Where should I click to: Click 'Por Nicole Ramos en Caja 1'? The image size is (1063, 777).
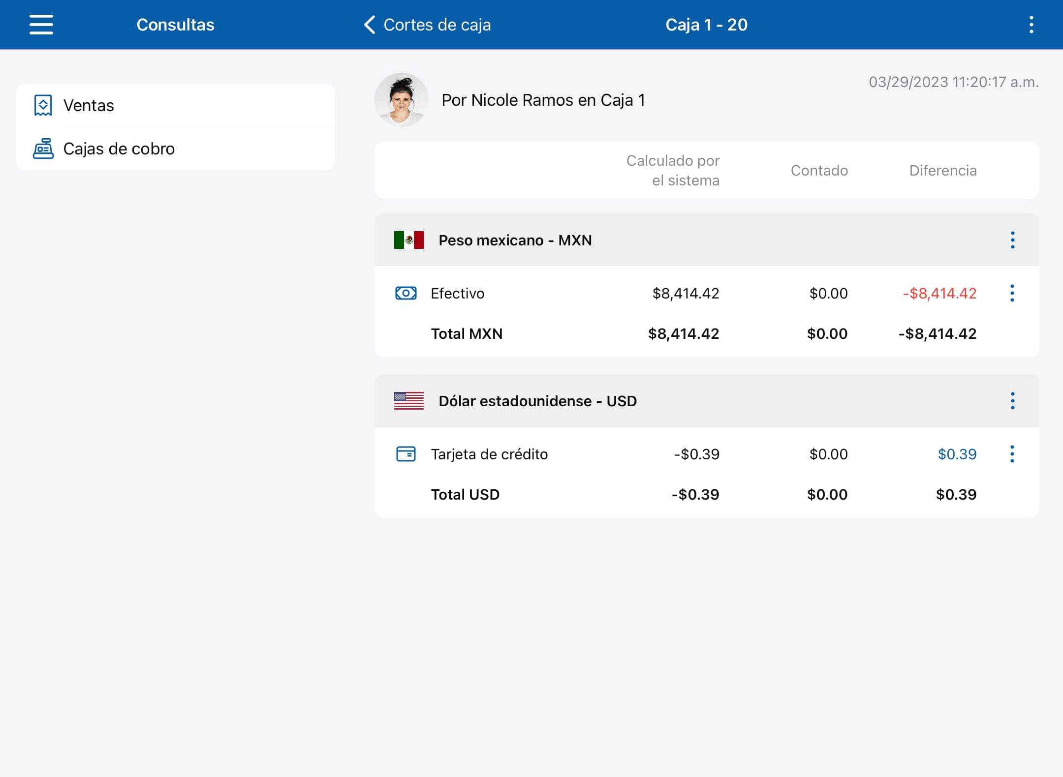(x=543, y=100)
